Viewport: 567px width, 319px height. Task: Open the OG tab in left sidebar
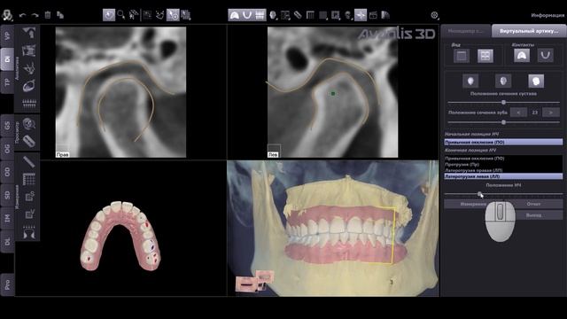pos(7,149)
